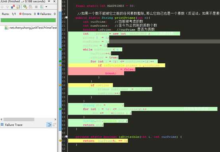Click the printPrimes method name

[x=125, y=18]
